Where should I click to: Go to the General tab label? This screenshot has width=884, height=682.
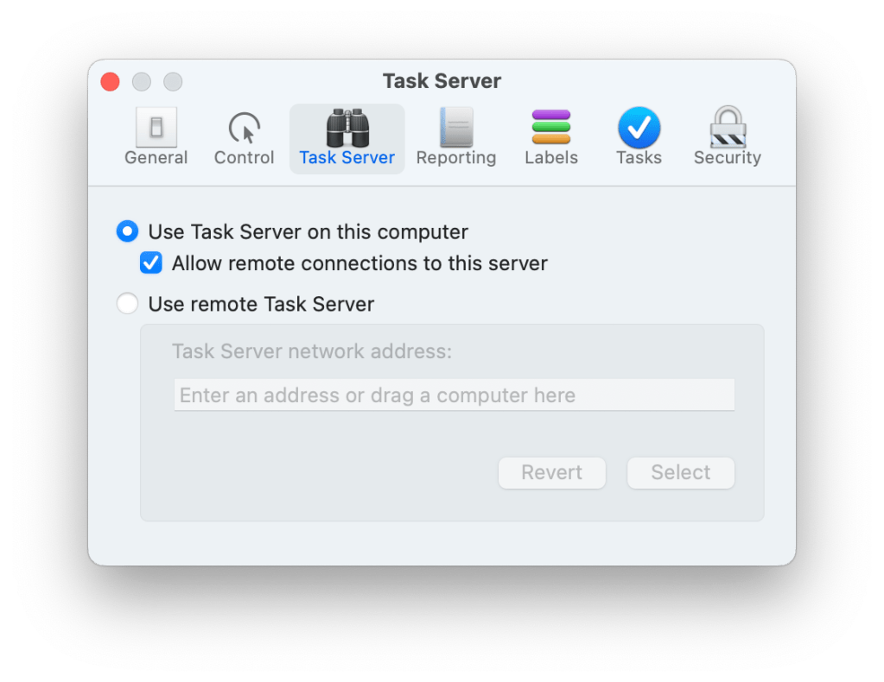point(156,158)
